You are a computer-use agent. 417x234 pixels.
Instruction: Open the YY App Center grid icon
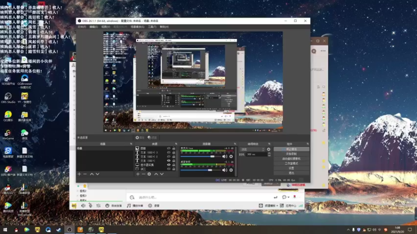coord(282,205)
